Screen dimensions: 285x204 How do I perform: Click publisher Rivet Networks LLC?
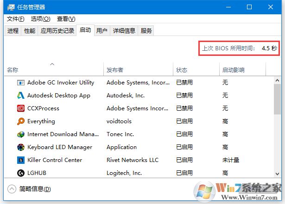(133, 160)
